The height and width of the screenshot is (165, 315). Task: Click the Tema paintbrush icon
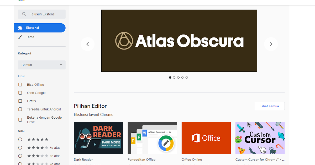[20, 37]
